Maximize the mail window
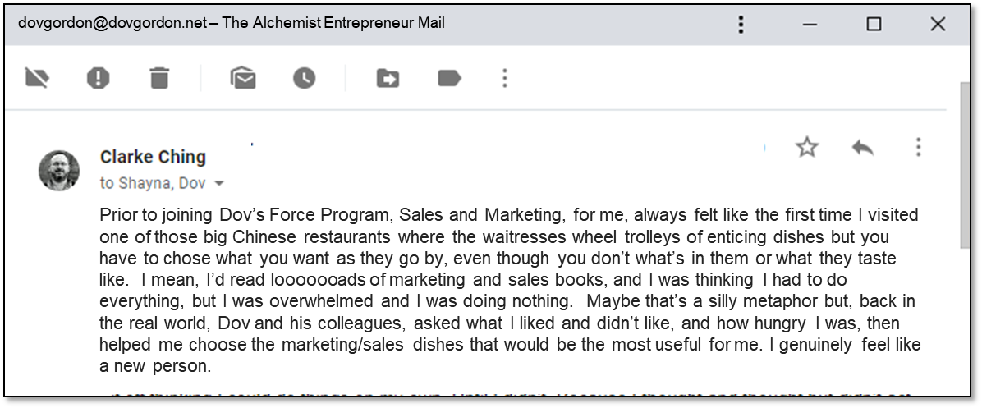Screen dimensions: 982x408 [874, 24]
